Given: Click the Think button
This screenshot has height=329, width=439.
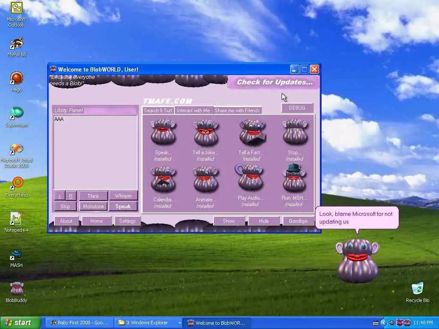Looking at the screenshot, I should tap(93, 196).
